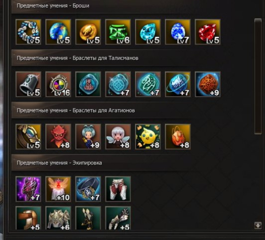The width and height of the screenshot is (265, 240).
Task: Select the white-red leggings equipment icon
Action: [118, 189]
